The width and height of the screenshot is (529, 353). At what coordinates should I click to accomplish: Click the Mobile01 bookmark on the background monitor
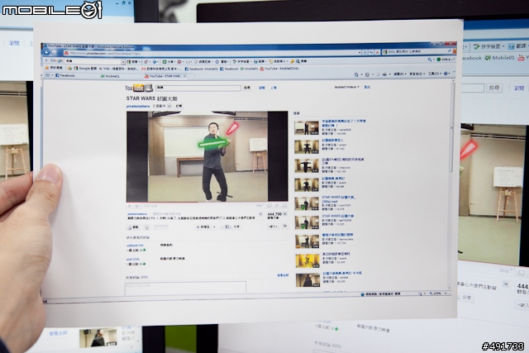tap(499, 58)
